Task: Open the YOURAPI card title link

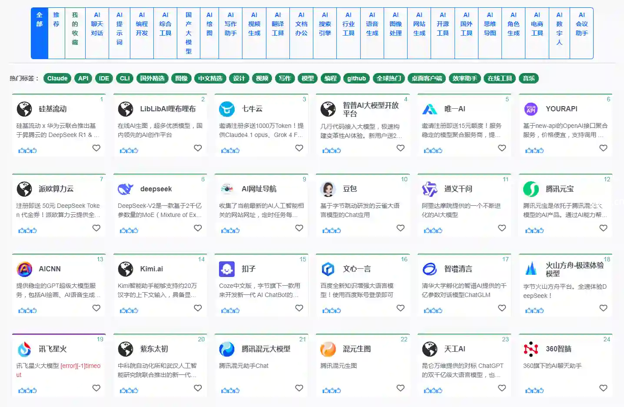Action: pyautogui.click(x=561, y=109)
